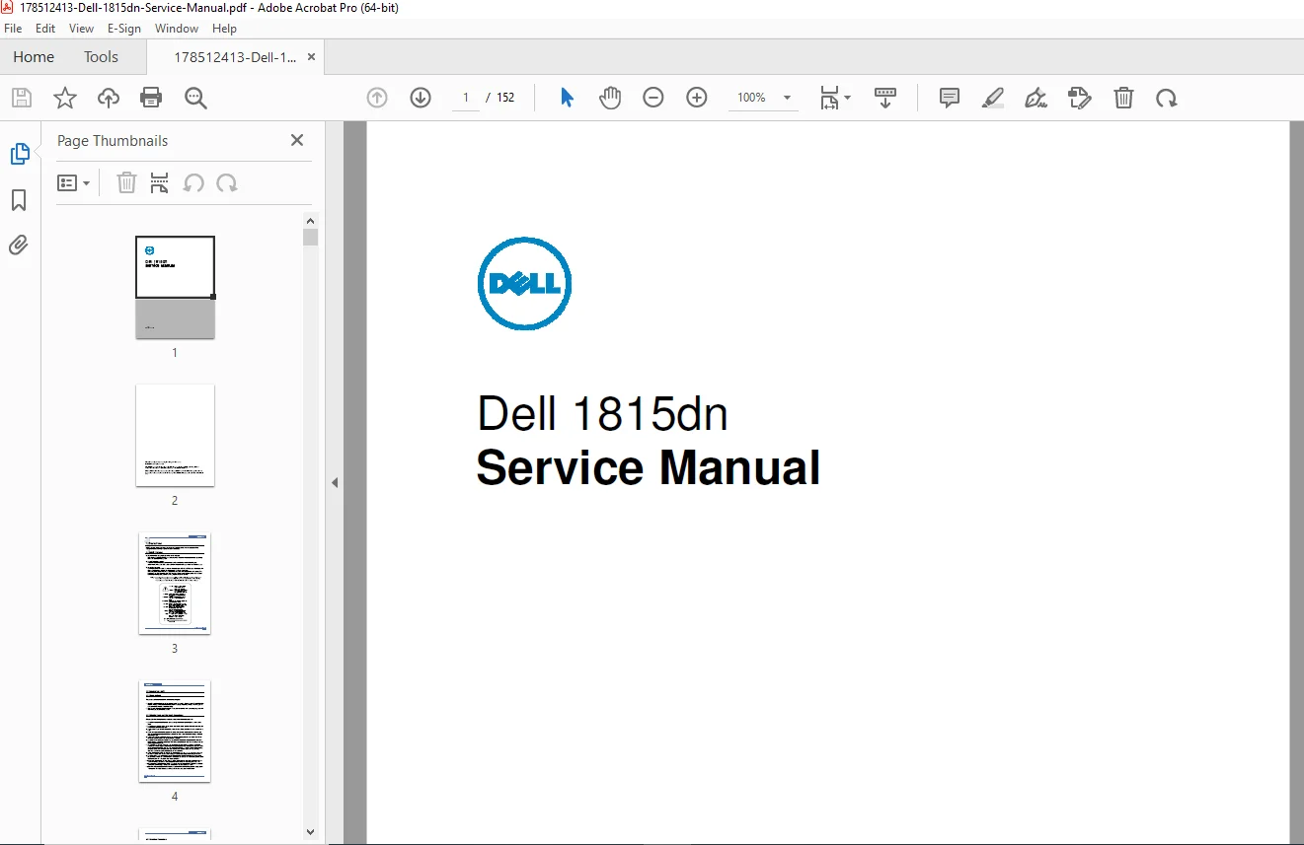
Task: Click the page break icon in thumbnails toolbar
Action: 160,182
